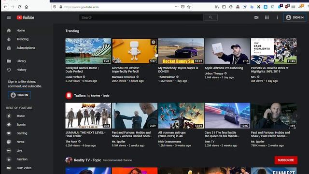Image resolution: width=309 pixels, height=174 pixels.
Task: Open the Dude Perfect channel link
Action: (x=73, y=77)
